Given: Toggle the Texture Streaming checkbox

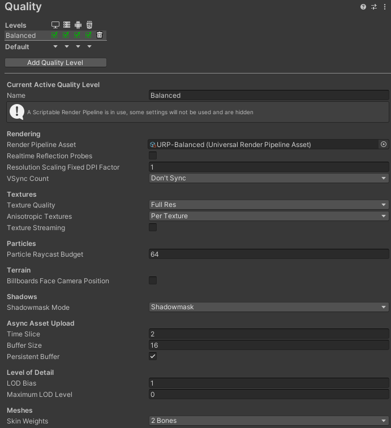Looking at the screenshot, I should pos(153,227).
